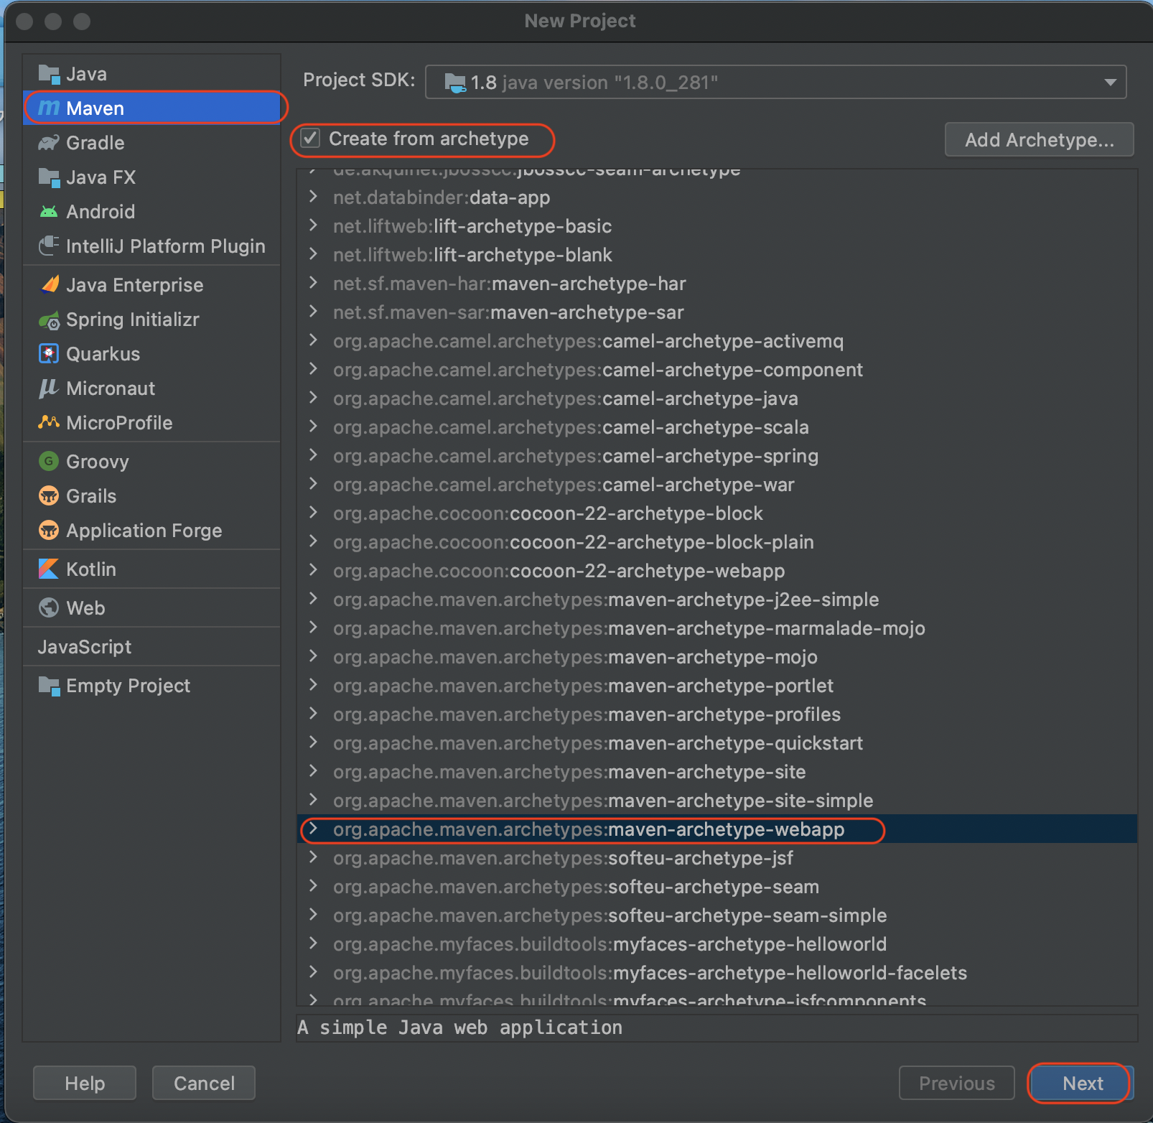Viewport: 1153px width, 1123px height.
Task: Click the Empty Project folder icon
Action: click(x=49, y=686)
